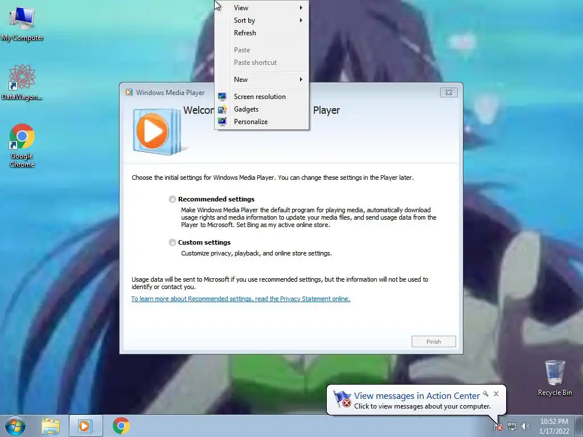Click the wrench icon in the Action Center balloon
Screen dimensions: 583x437
point(486,394)
